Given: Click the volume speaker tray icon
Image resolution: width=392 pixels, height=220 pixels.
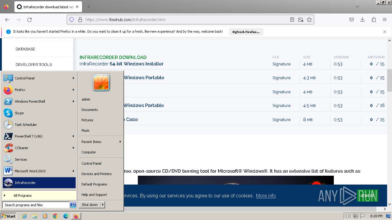Looking at the screenshot, I should pos(348,216).
